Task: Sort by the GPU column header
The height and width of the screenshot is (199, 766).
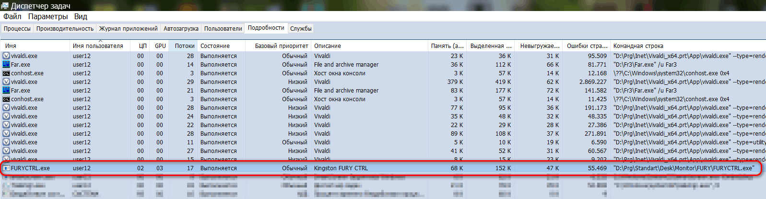Action: (x=159, y=46)
